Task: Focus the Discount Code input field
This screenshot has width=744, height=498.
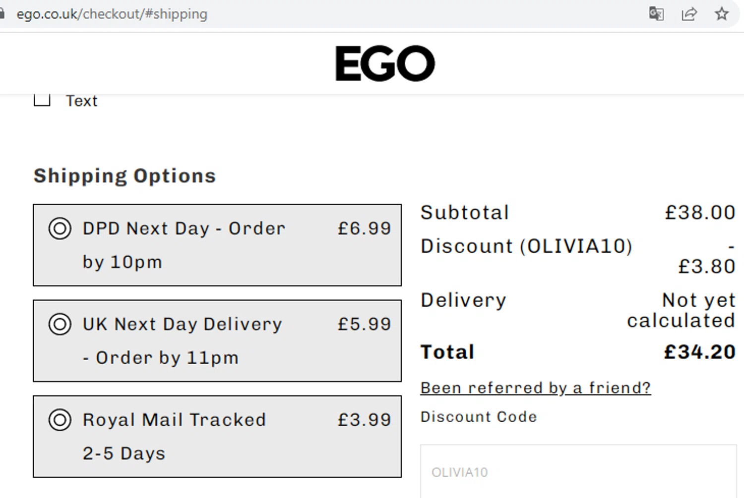Action: 578,472
